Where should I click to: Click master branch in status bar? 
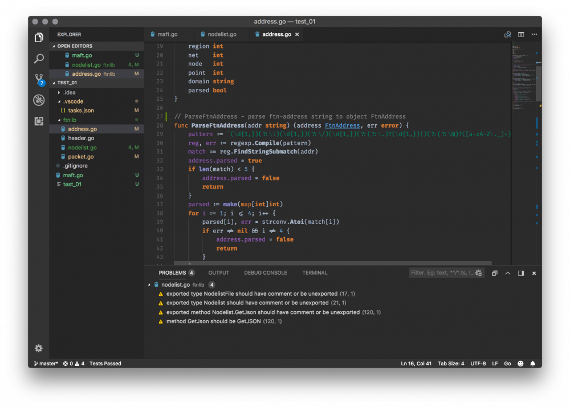coord(46,364)
